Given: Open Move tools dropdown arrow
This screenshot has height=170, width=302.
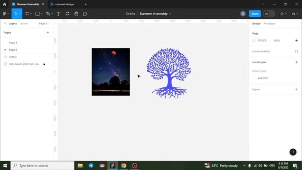Looking at the screenshot, I should pos(20,14).
